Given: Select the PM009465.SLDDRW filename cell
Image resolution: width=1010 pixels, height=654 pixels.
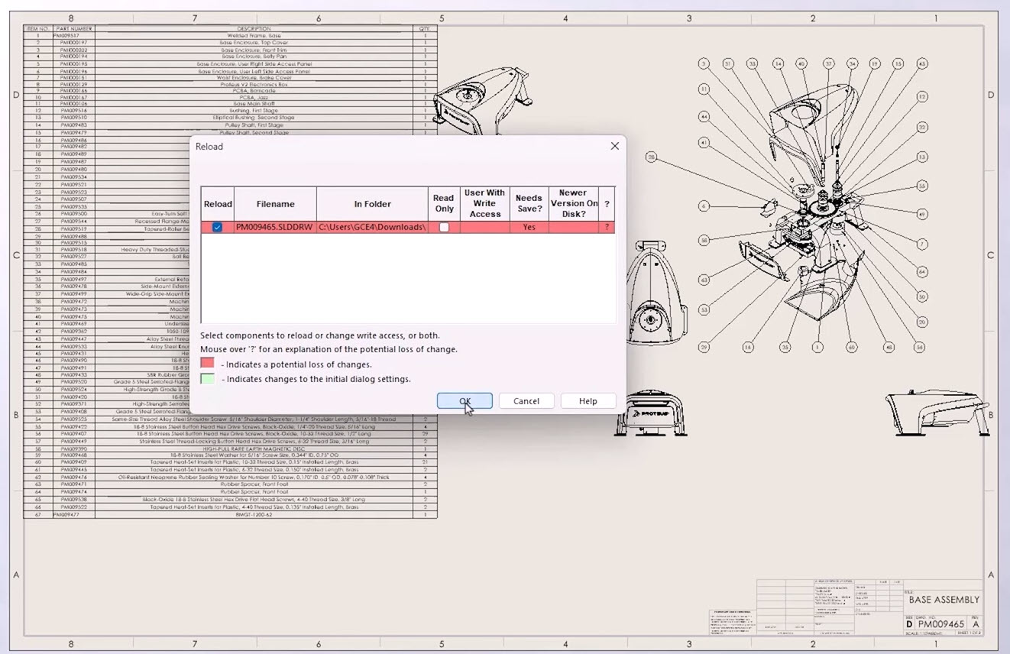Looking at the screenshot, I should click(274, 227).
